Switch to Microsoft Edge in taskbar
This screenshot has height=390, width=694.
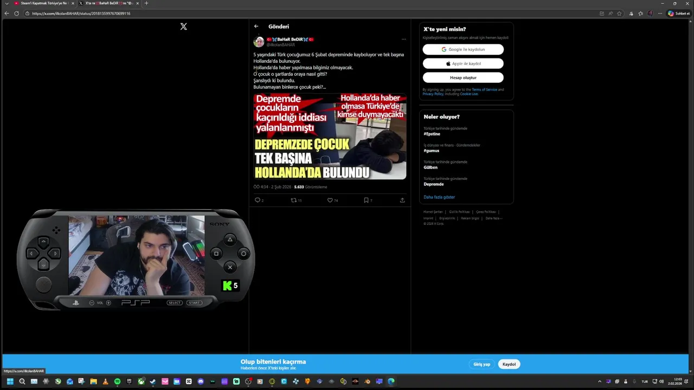[x=391, y=381]
